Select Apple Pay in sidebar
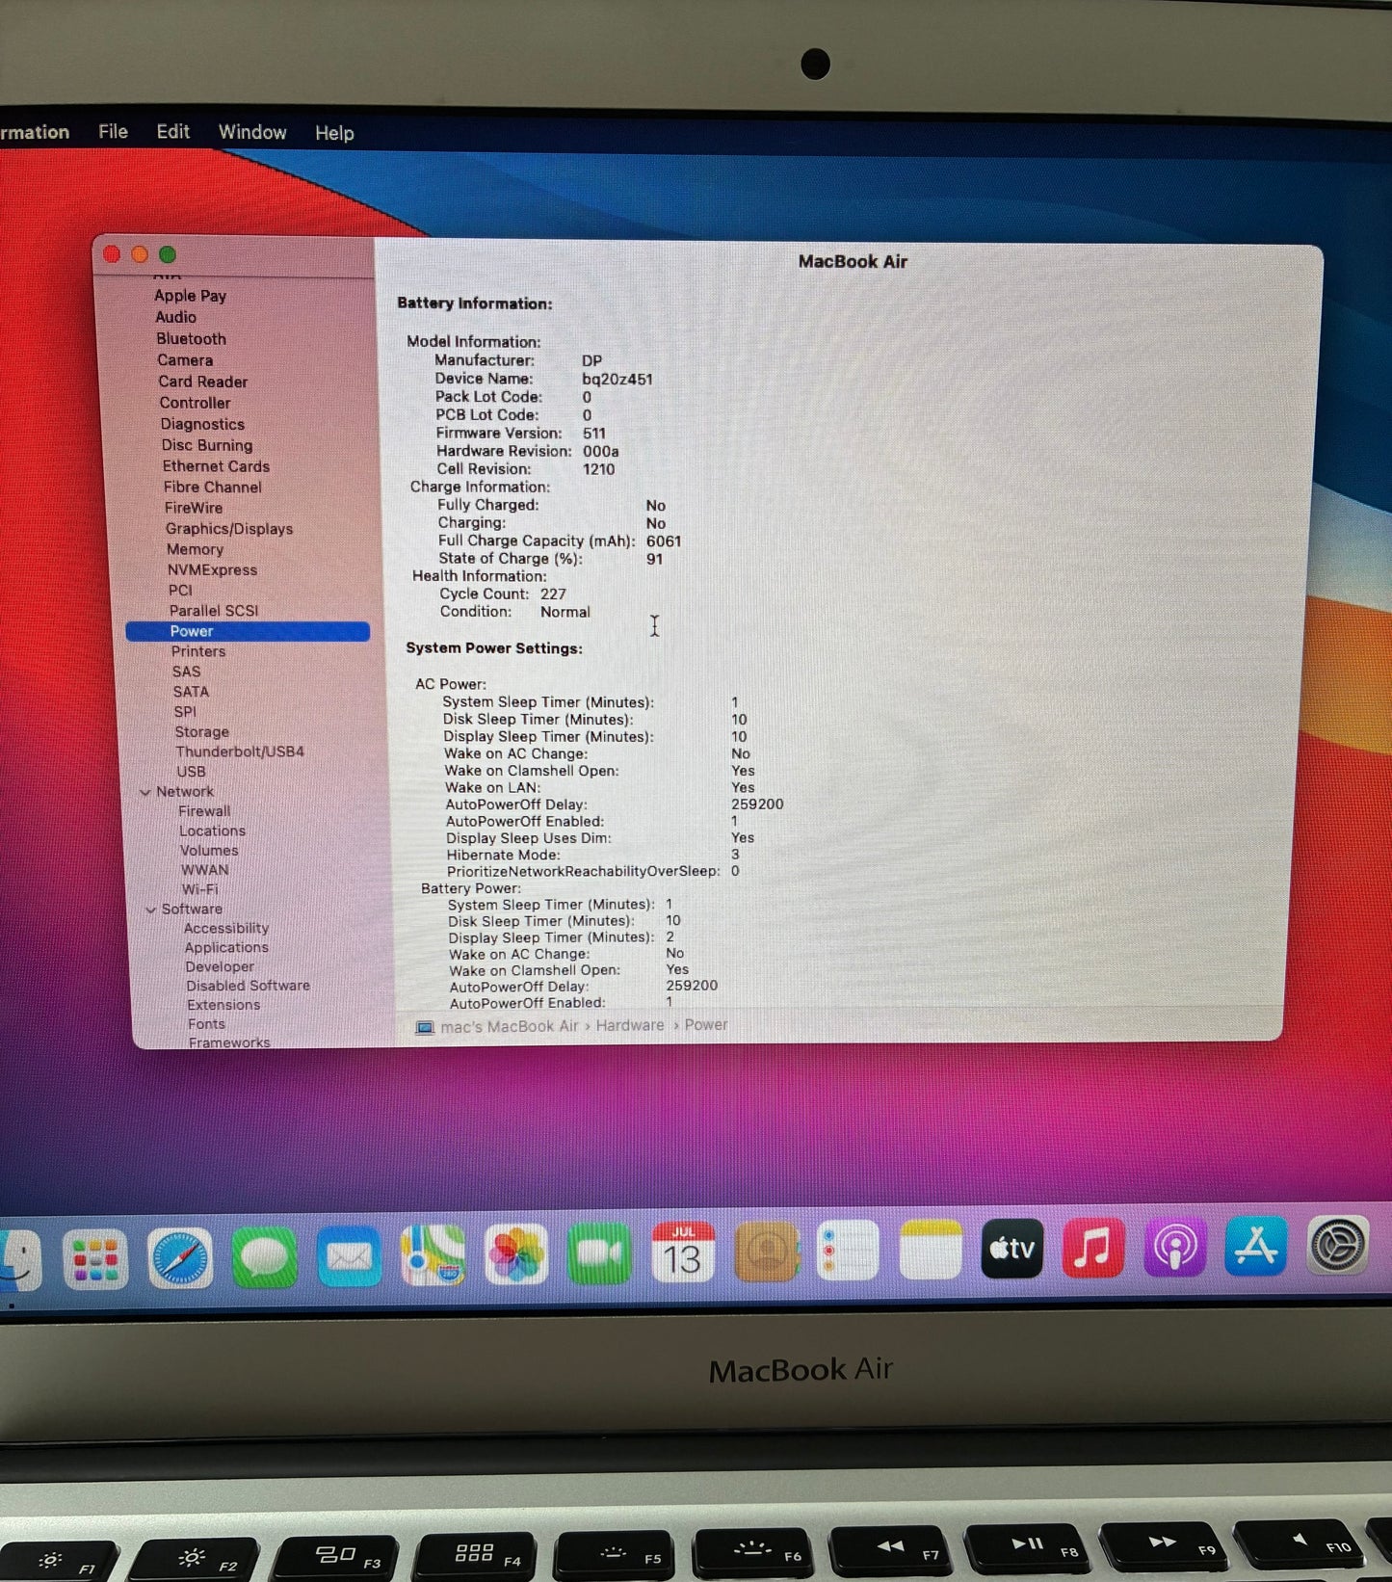The image size is (1392, 1582). 190,296
